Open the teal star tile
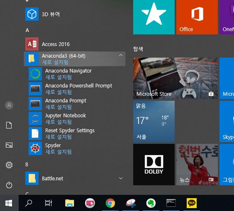Image resolution: width=234 pixels, height=211 pixels. (154, 17)
